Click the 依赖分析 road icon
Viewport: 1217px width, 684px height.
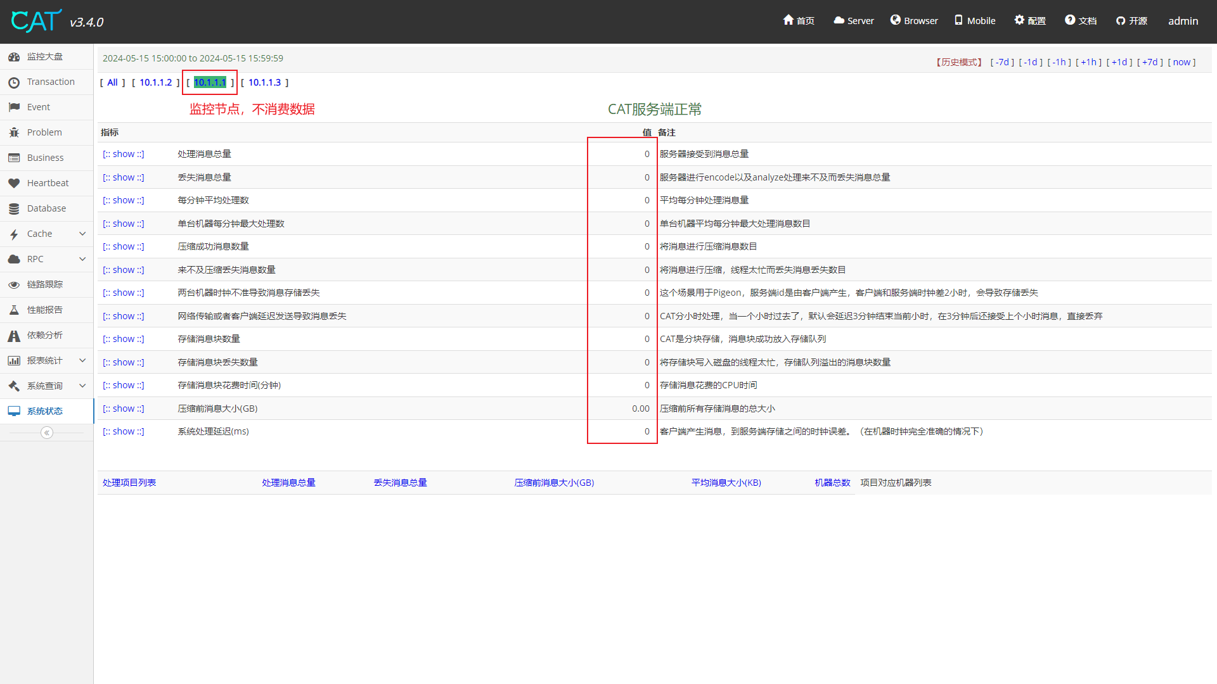[14, 336]
